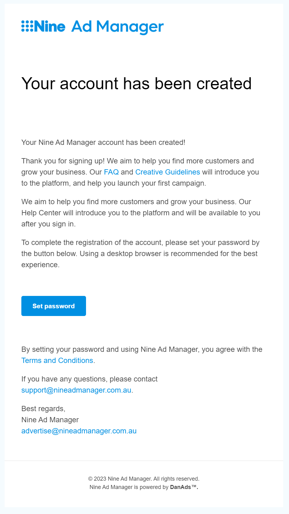The image size is (289, 514).
Task: Click the 'Your account has been created' heading
Action: tap(136, 84)
